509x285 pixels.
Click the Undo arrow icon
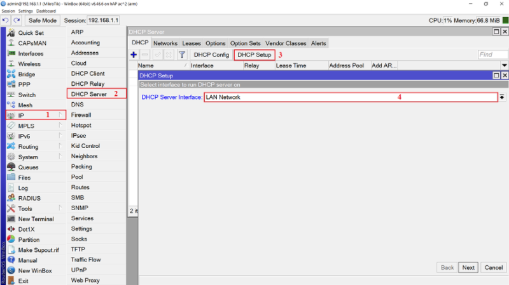click(6, 21)
